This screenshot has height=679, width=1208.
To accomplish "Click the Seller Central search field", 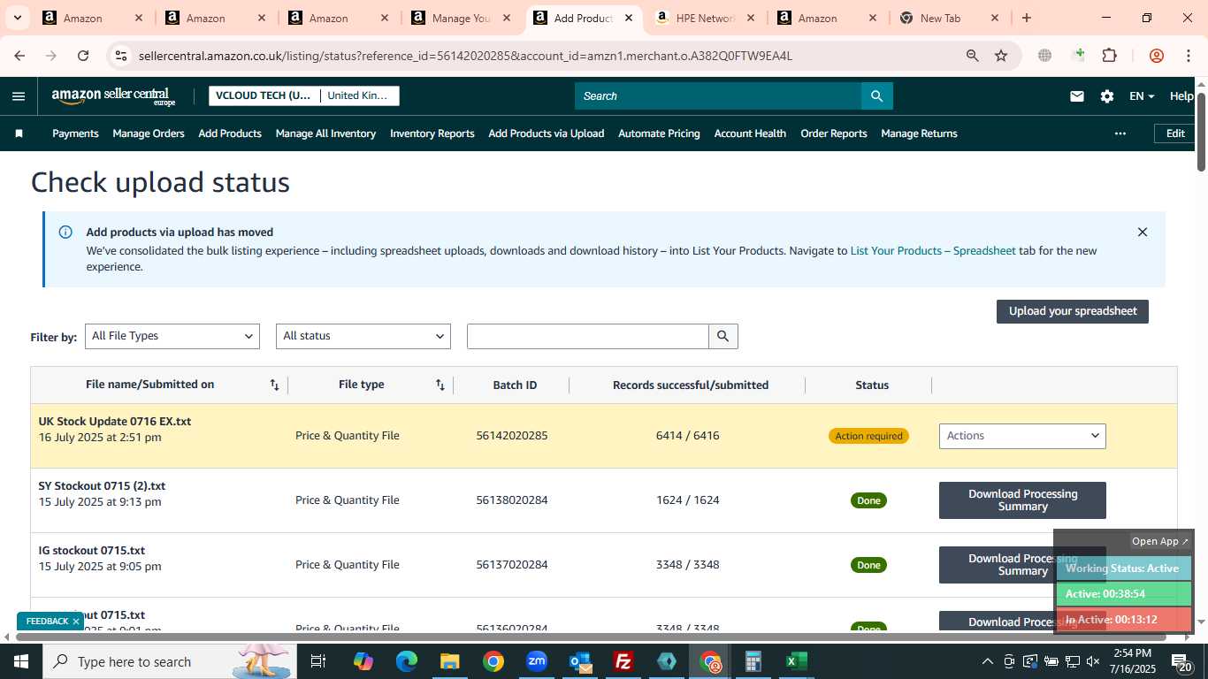I will click(718, 96).
